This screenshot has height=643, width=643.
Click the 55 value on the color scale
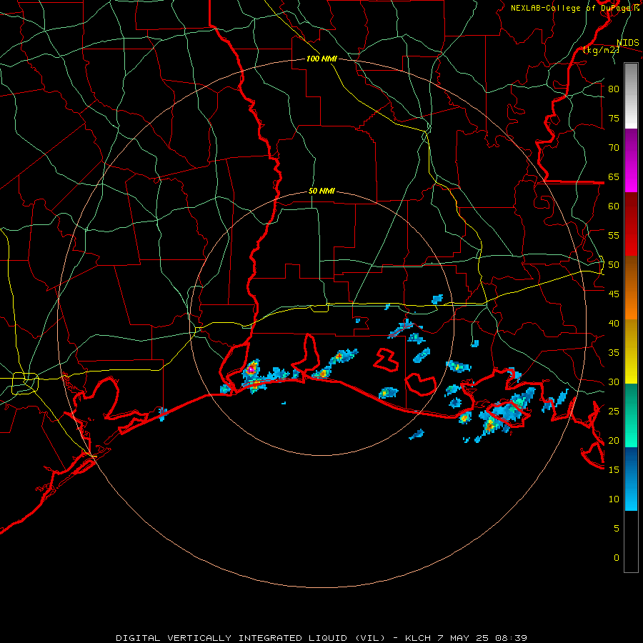click(614, 236)
